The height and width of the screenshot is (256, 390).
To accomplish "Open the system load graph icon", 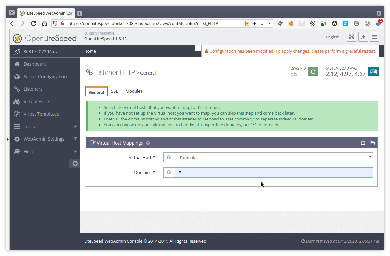I will 373,71.
